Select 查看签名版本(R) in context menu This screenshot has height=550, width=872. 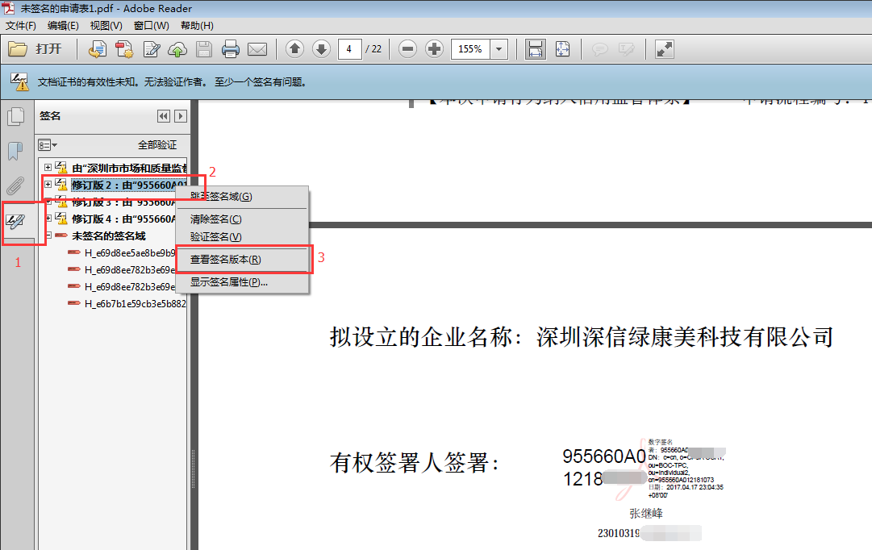click(x=225, y=260)
